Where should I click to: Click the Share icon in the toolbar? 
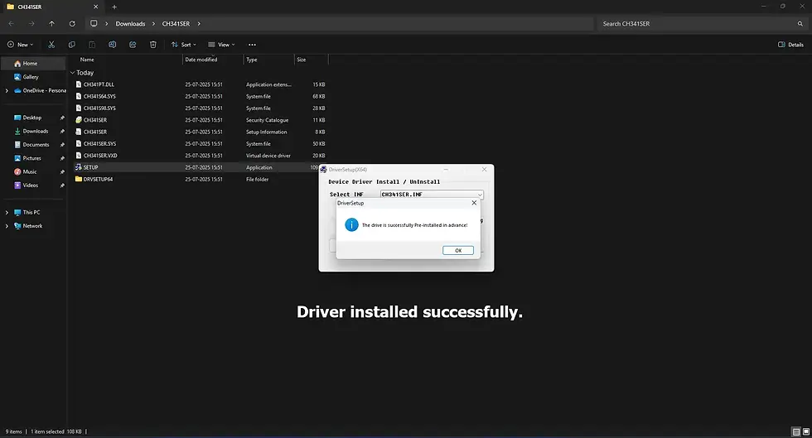pyautogui.click(x=133, y=45)
